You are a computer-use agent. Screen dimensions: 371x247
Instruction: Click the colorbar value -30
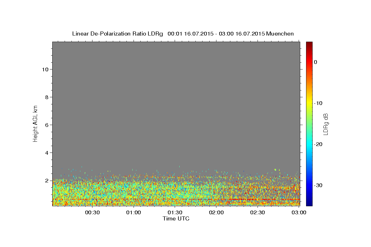point(318,185)
